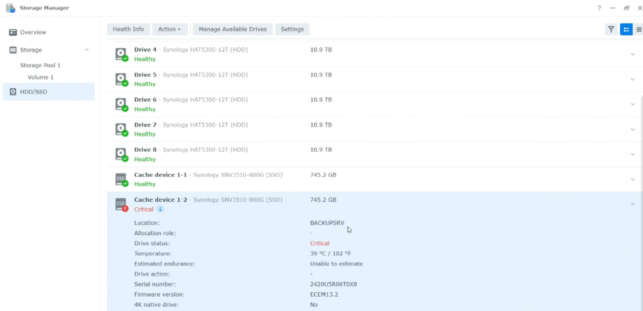Click the Unable to estimate endurance value
The image size is (643, 311).
pos(337,263)
